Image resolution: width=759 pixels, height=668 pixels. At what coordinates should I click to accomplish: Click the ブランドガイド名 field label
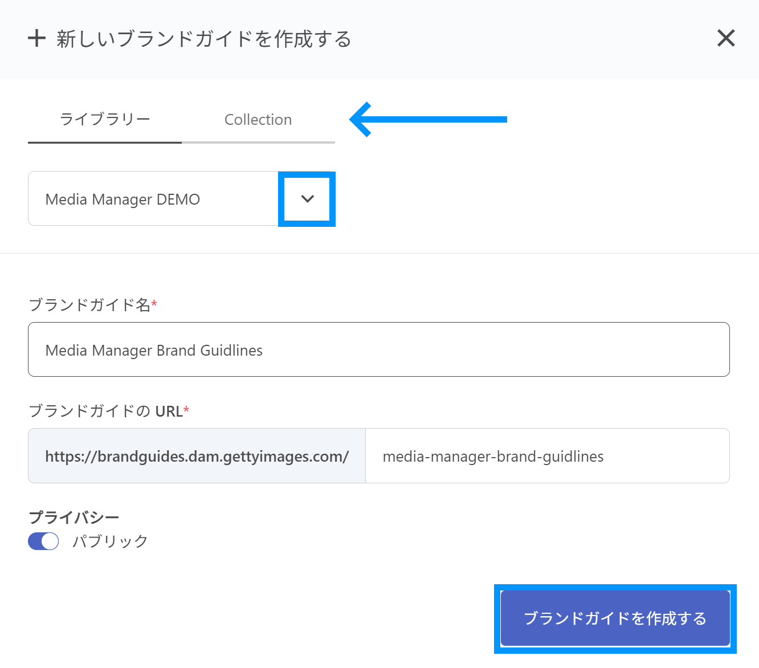tap(89, 305)
